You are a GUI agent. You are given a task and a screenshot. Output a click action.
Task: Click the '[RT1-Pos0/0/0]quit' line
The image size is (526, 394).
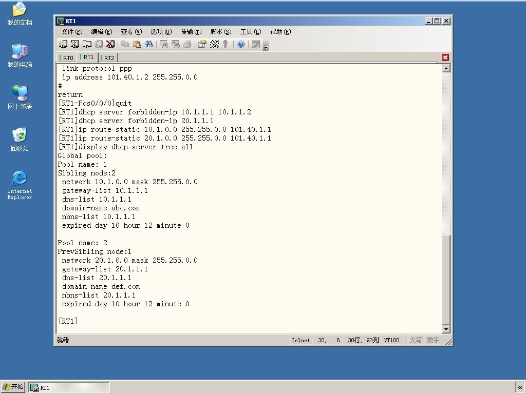(x=95, y=103)
